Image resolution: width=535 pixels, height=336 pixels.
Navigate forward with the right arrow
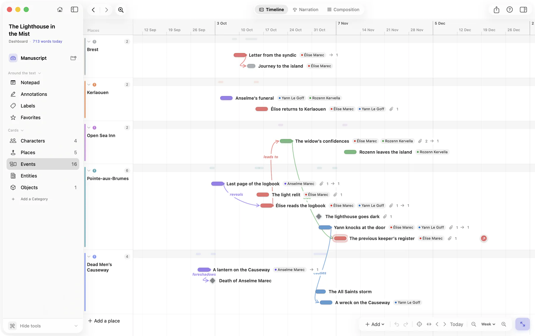coord(106,10)
